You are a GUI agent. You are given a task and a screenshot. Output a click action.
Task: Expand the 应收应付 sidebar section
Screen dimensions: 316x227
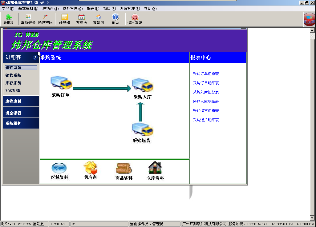pos(21,101)
